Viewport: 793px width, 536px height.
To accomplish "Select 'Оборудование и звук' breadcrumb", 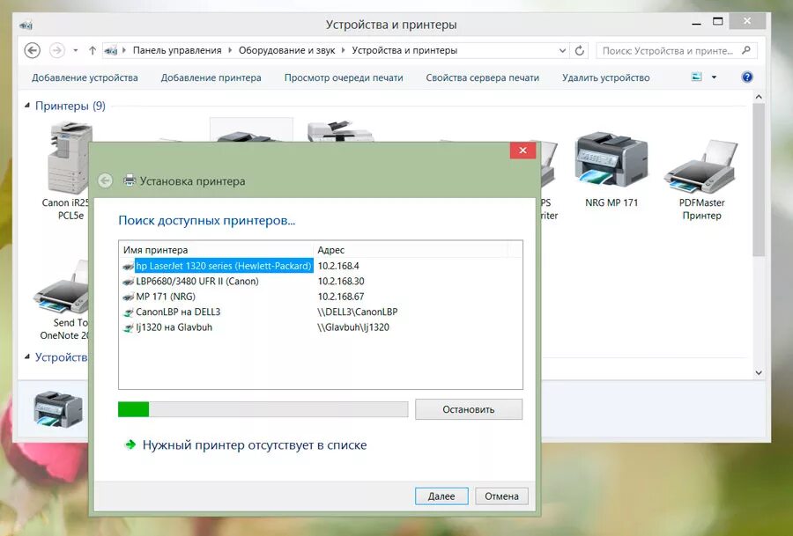I will pyautogui.click(x=286, y=50).
